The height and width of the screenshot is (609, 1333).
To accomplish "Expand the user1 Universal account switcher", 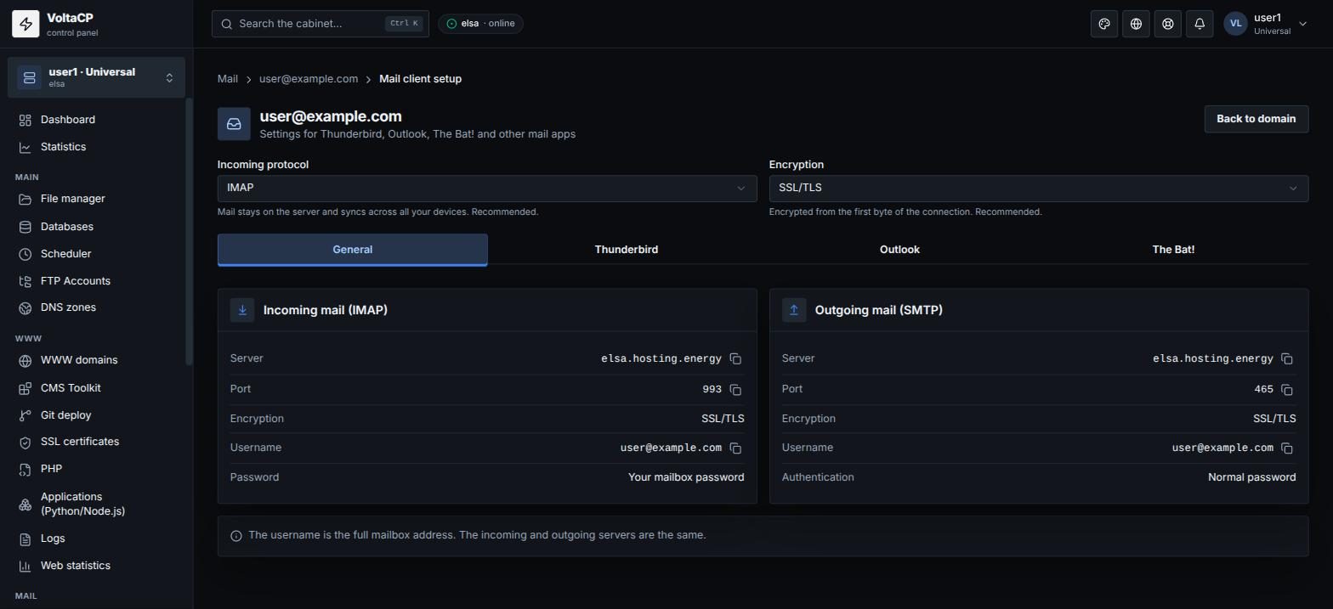I will 96,77.
